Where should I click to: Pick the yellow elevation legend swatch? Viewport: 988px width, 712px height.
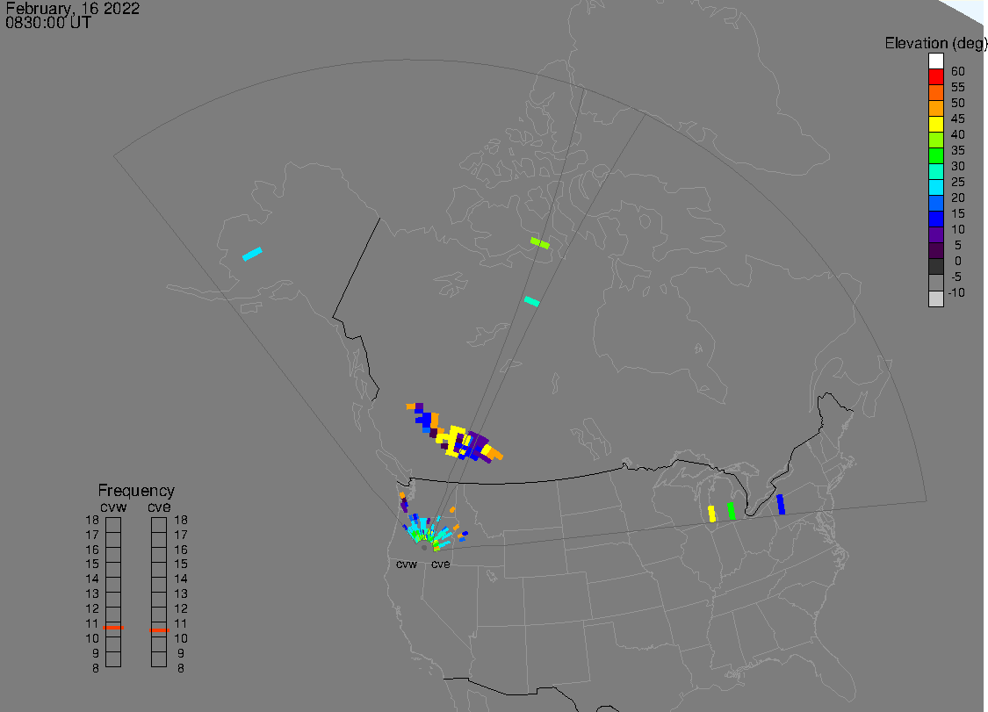(x=935, y=124)
